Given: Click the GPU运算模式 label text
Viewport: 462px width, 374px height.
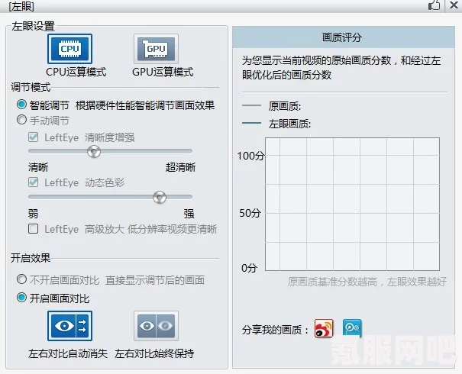Looking at the screenshot, I should [x=163, y=73].
